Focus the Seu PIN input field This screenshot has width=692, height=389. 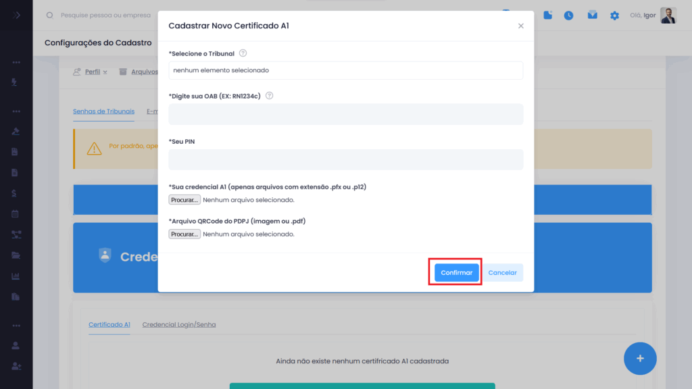click(x=345, y=159)
